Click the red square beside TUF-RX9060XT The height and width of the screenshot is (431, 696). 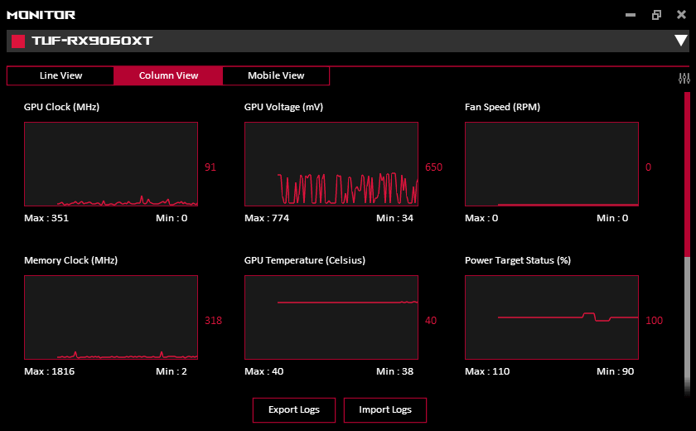pos(18,41)
